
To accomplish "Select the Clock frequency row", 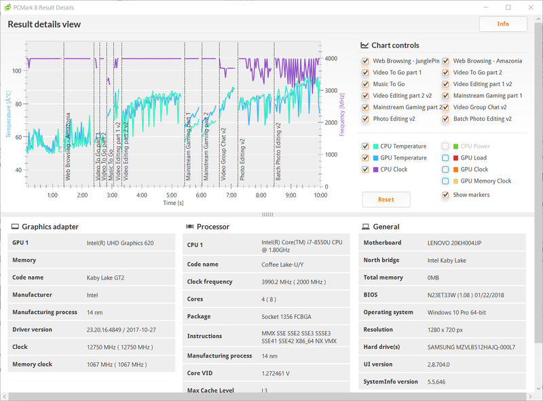I will (266, 282).
